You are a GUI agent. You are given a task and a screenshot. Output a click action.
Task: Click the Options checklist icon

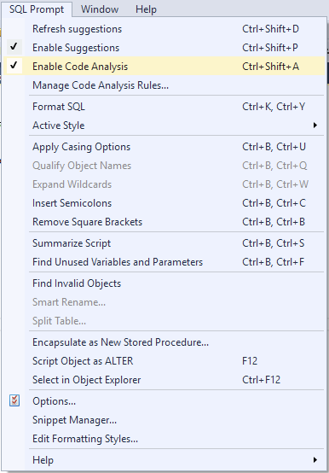pyautogui.click(x=14, y=400)
